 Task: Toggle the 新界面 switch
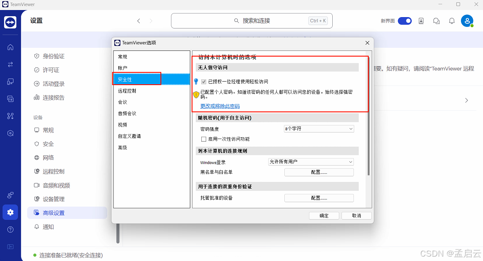[x=405, y=21]
